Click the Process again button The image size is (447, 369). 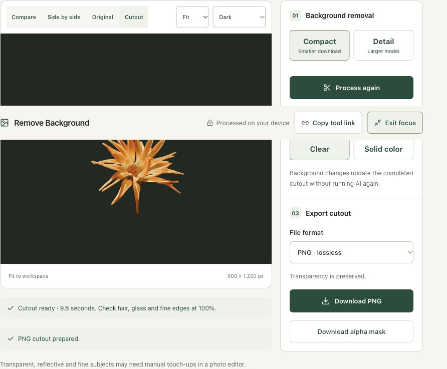351,88
